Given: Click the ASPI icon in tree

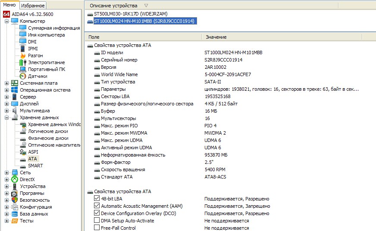Looking at the screenshot, I should pyautogui.click(x=23, y=152).
